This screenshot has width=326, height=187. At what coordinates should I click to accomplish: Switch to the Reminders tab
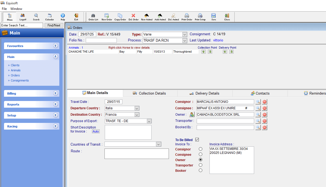[307, 93]
